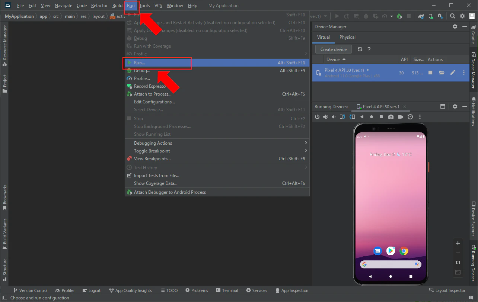This screenshot has height=302, width=478.
Task: Open the profile options dropdown arrow in toolbar
Action: (392, 16)
